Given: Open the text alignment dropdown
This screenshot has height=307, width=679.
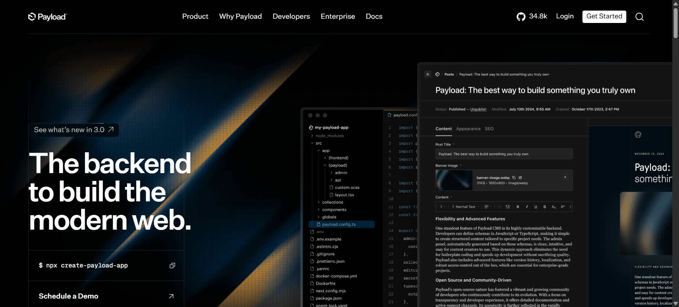Looking at the screenshot, I should pyautogui.click(x=488, y=207).
